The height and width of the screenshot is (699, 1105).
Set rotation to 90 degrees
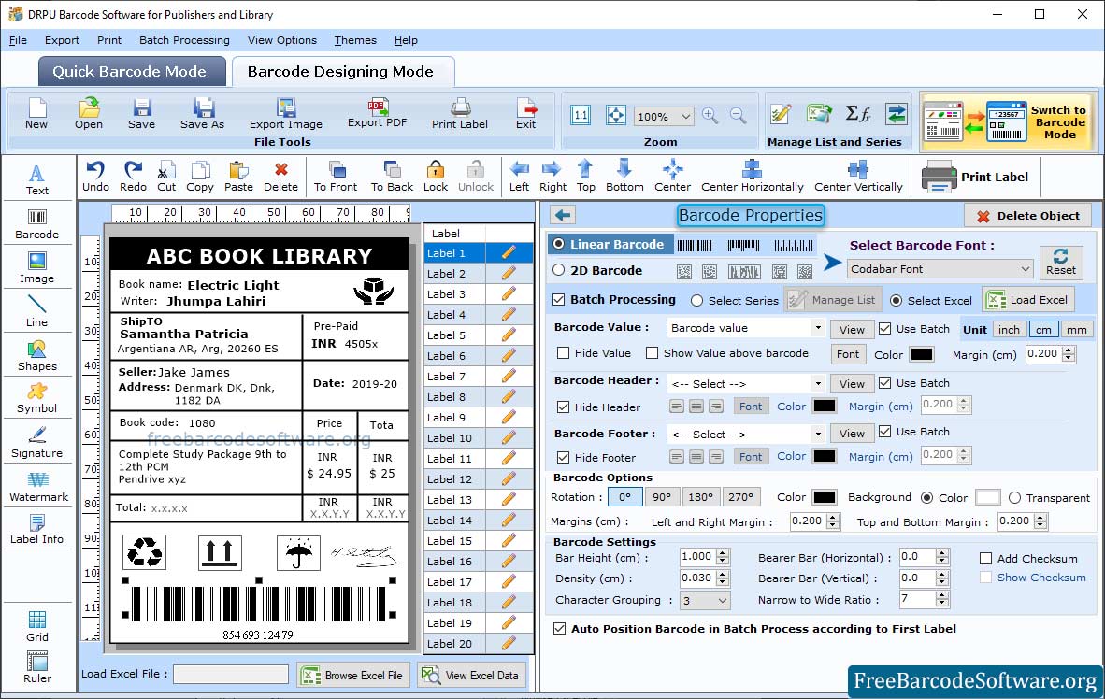(x=662, y=497)
